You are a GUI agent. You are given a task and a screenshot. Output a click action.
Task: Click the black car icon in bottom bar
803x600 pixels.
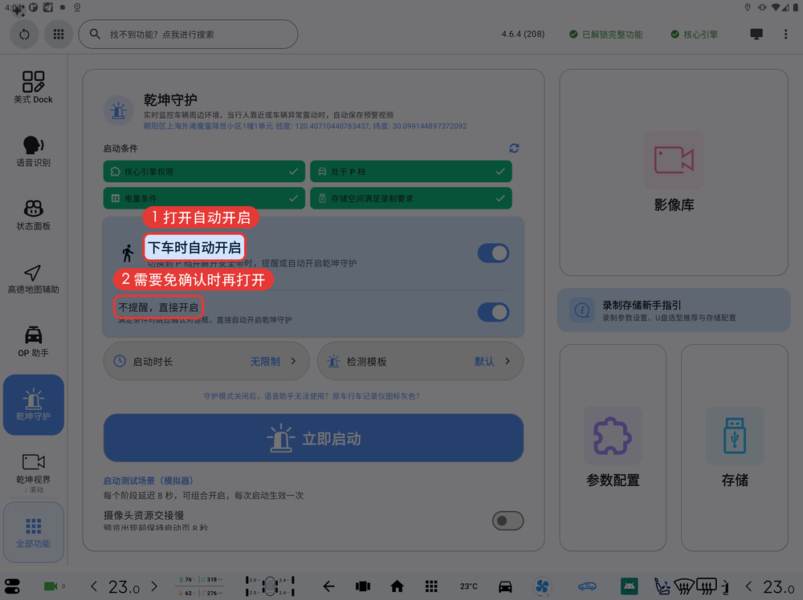coord(505,586)
